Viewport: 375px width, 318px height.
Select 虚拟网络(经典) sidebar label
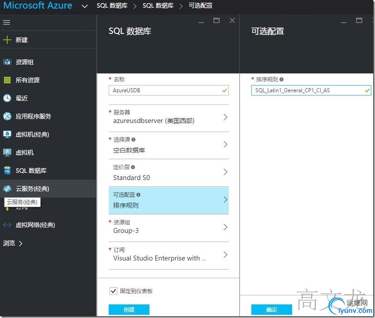(x=35, y=225)
